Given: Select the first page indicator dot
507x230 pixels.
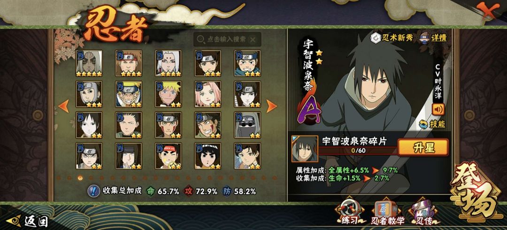Looking at the screenshot, I should tap(59, 178).
